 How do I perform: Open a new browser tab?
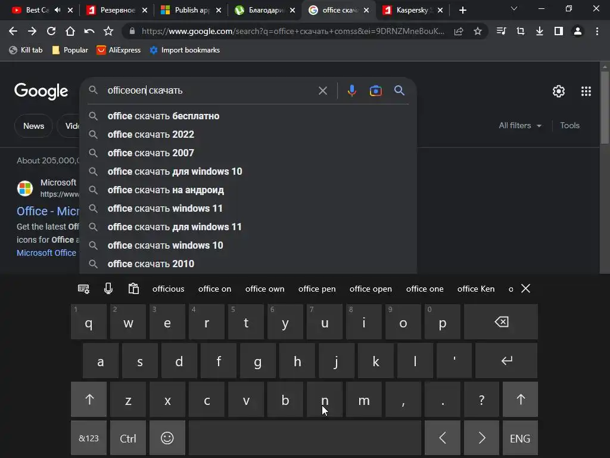pyautogui.click(x=462, y=10)
